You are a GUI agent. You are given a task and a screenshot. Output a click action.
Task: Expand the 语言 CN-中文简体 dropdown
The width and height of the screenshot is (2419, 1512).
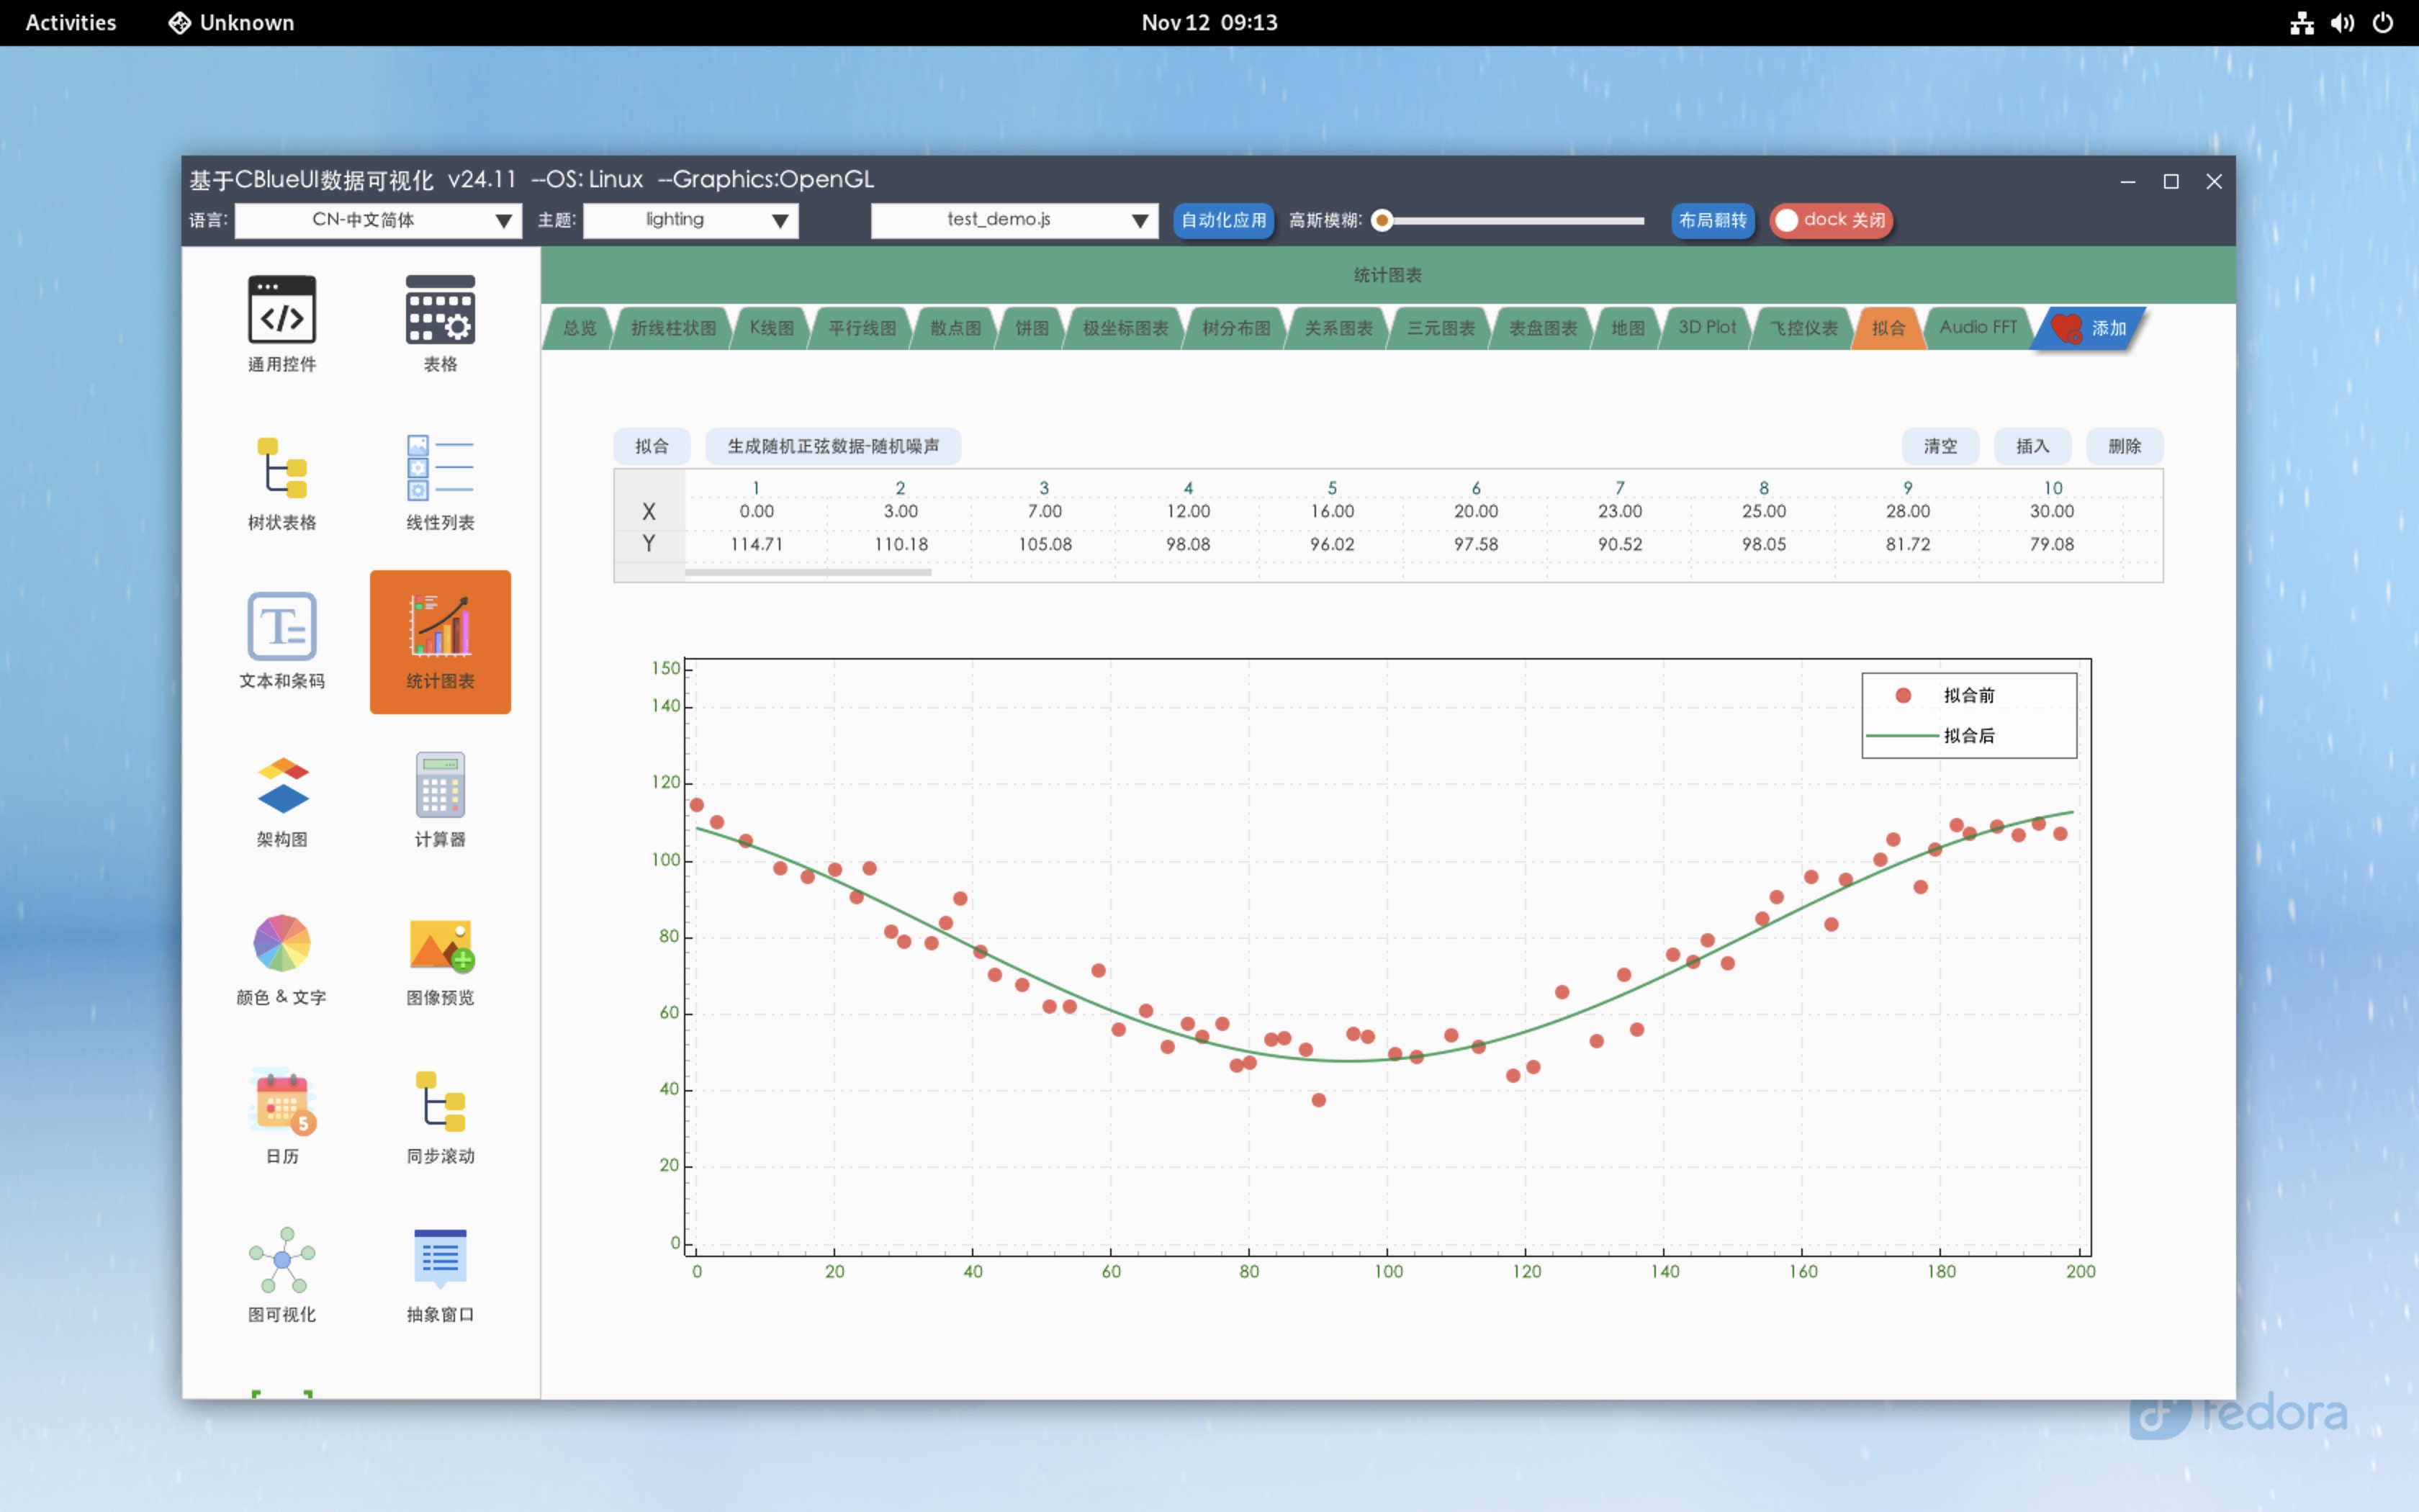378,220
